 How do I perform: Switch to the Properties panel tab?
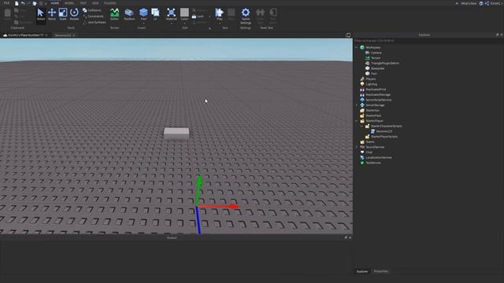(381, 271)
